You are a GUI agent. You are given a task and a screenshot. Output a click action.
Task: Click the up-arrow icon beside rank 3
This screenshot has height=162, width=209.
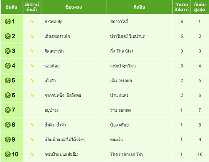coord(8,51)
